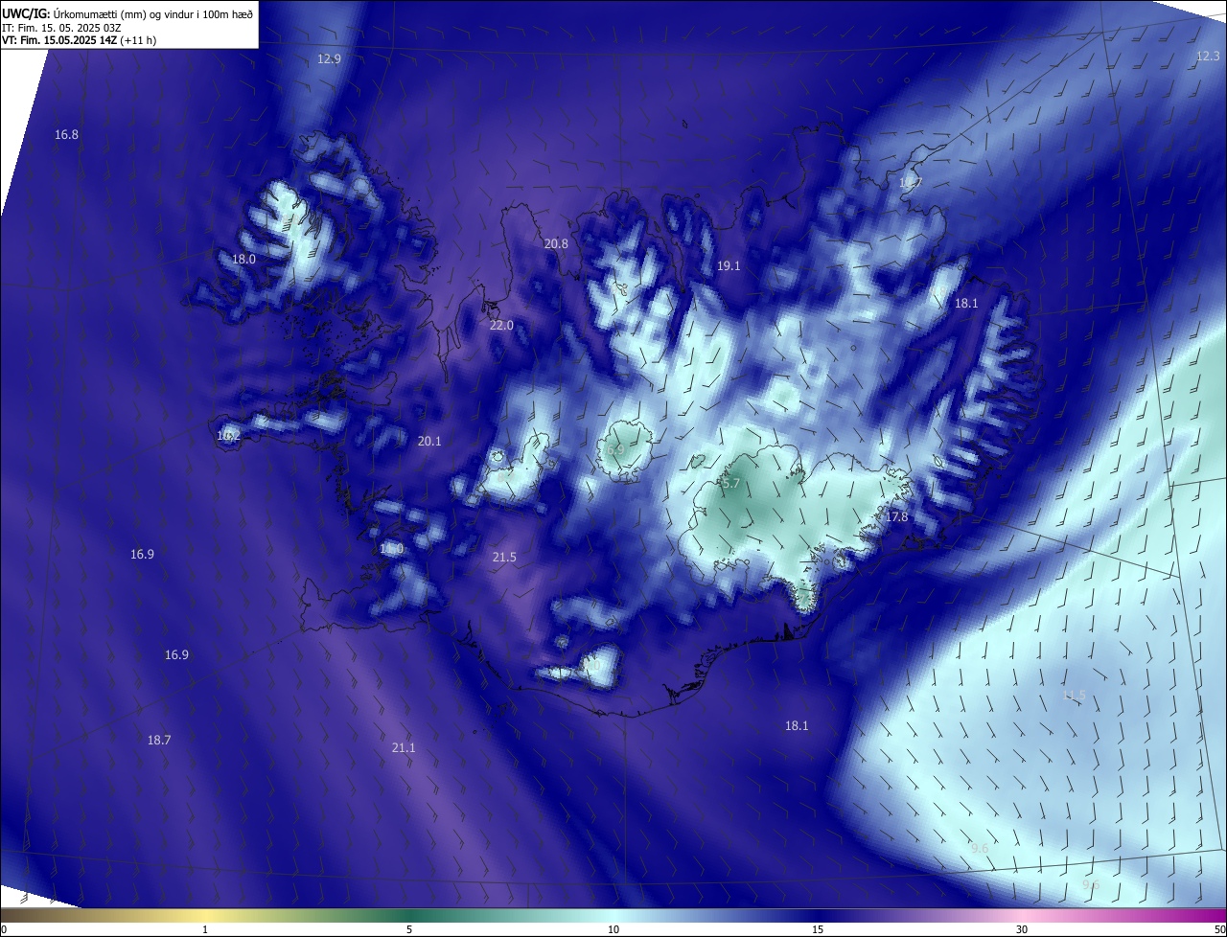This screenshot has width=1227, height=937.
Task: Click the 14.0 value label
Action: click(x=391, y=548)
